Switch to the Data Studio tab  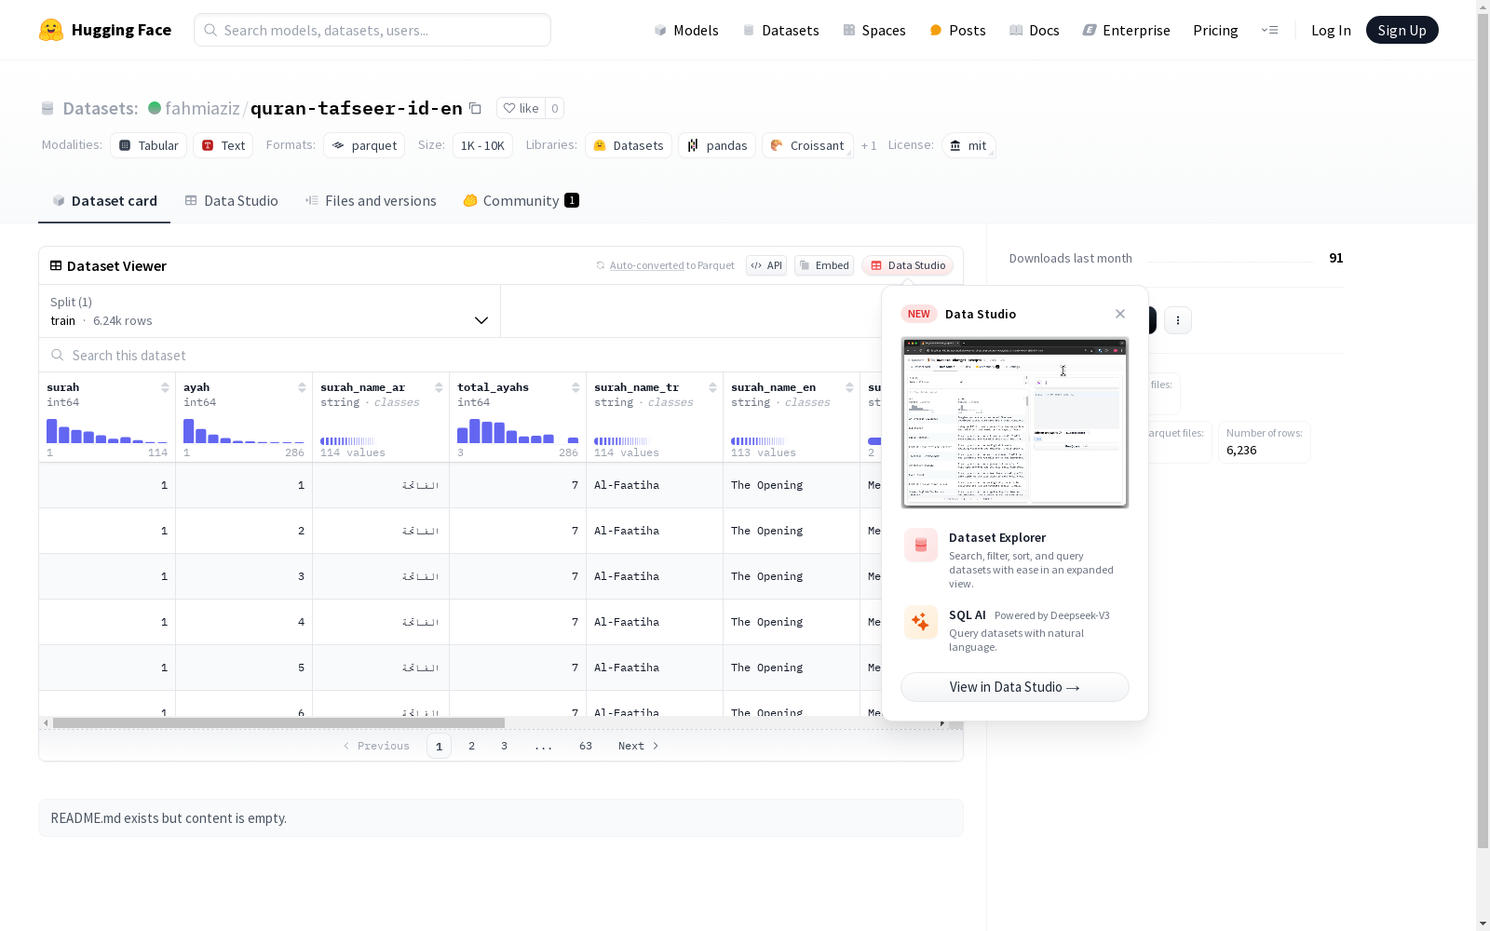click(232, 201)
